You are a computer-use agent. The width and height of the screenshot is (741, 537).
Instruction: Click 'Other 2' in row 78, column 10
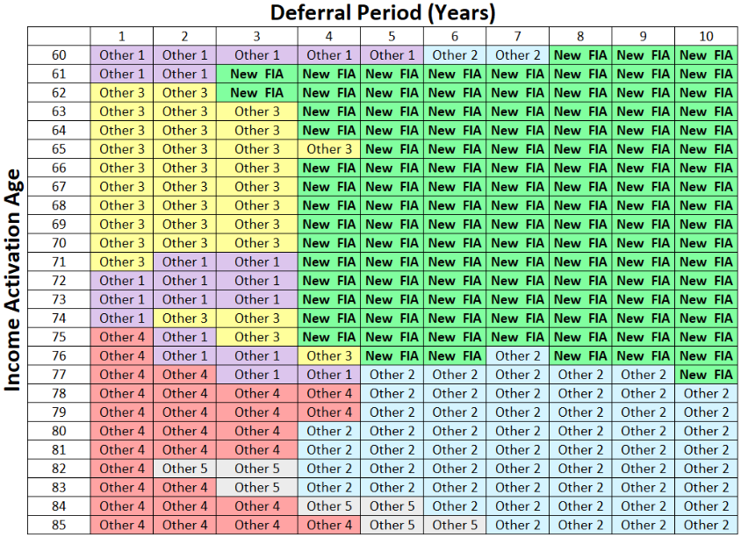[706, 393]
